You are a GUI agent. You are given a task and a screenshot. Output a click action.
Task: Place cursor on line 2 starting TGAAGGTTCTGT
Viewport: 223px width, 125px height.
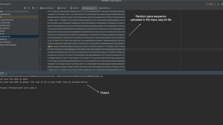tap(86, 14)
